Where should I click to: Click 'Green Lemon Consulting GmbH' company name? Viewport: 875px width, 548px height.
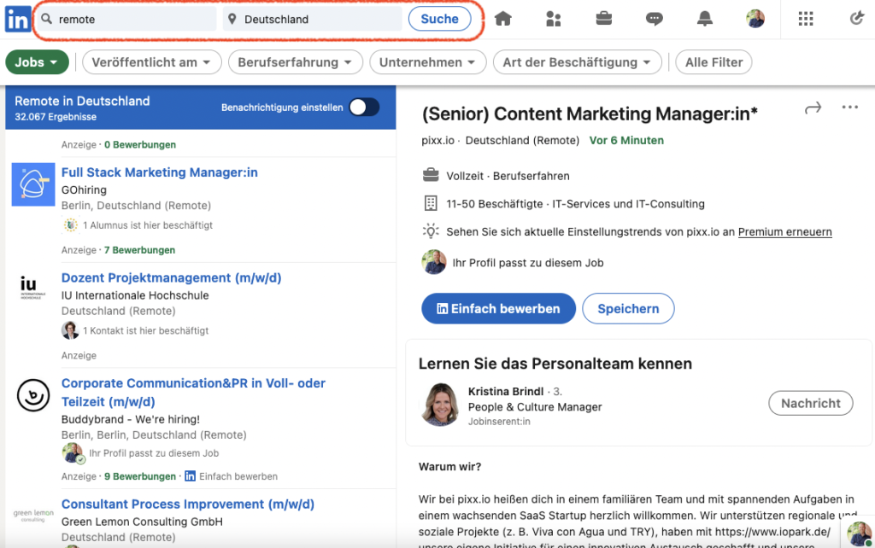tap(142, 522)
